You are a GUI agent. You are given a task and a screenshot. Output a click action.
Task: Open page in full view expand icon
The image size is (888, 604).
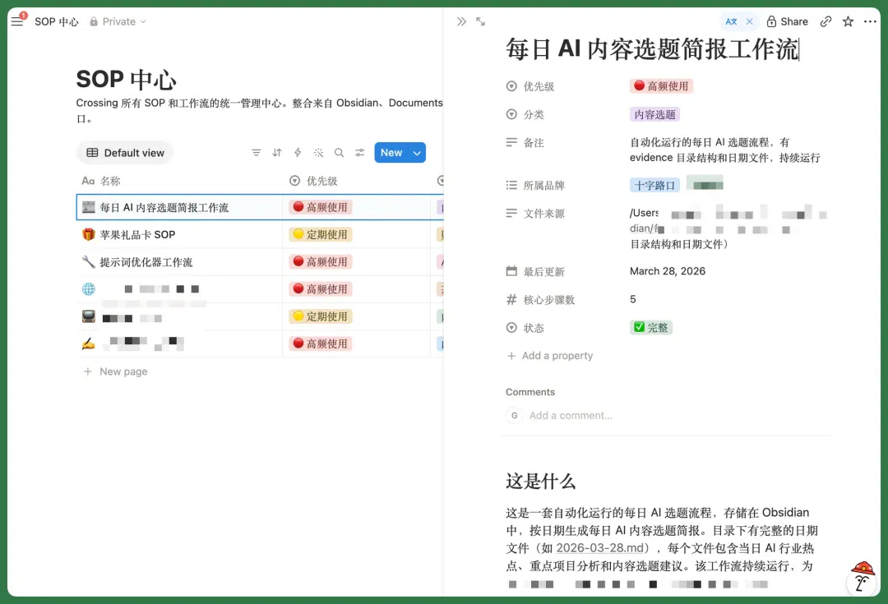click(x=481, y=21)
